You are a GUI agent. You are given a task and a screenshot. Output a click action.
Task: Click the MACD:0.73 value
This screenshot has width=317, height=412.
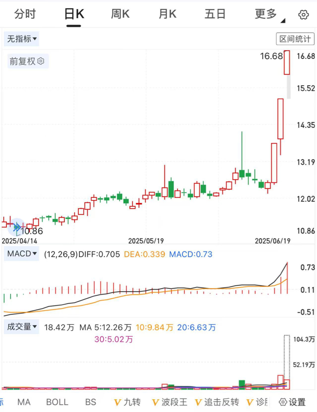(191, 254)
